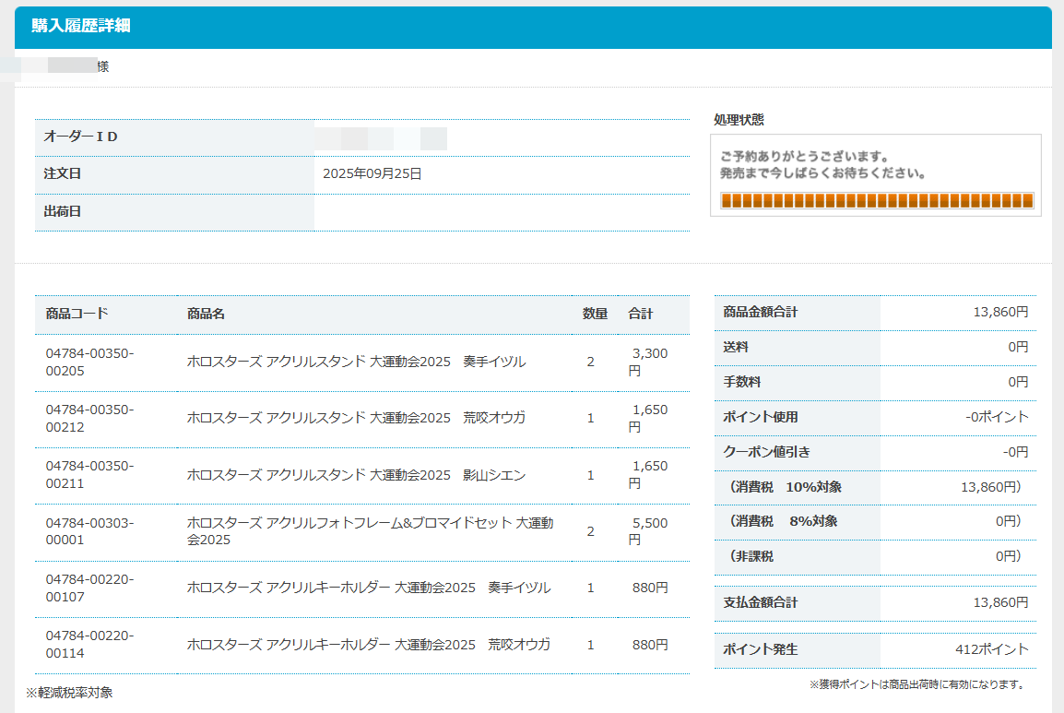Click the 商品名 column header

[x=206, y=314]
